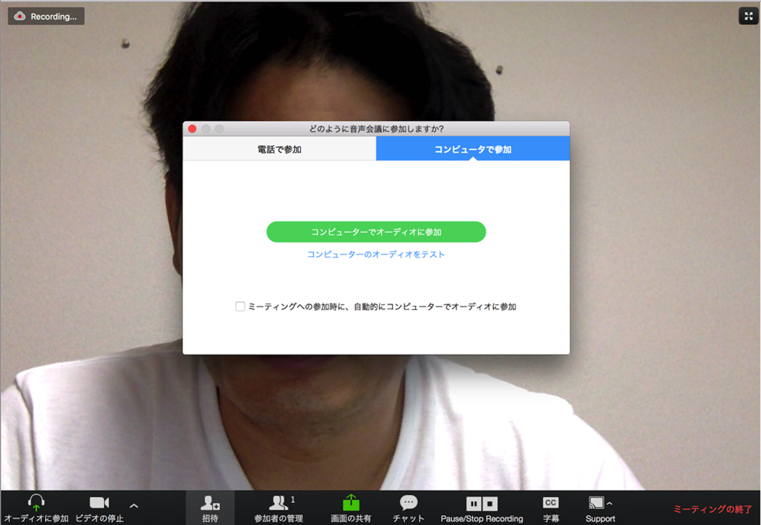This screenshot has height=525, width=761.
Task: Select the コンピュータで参加 tab
Action: 473,149
